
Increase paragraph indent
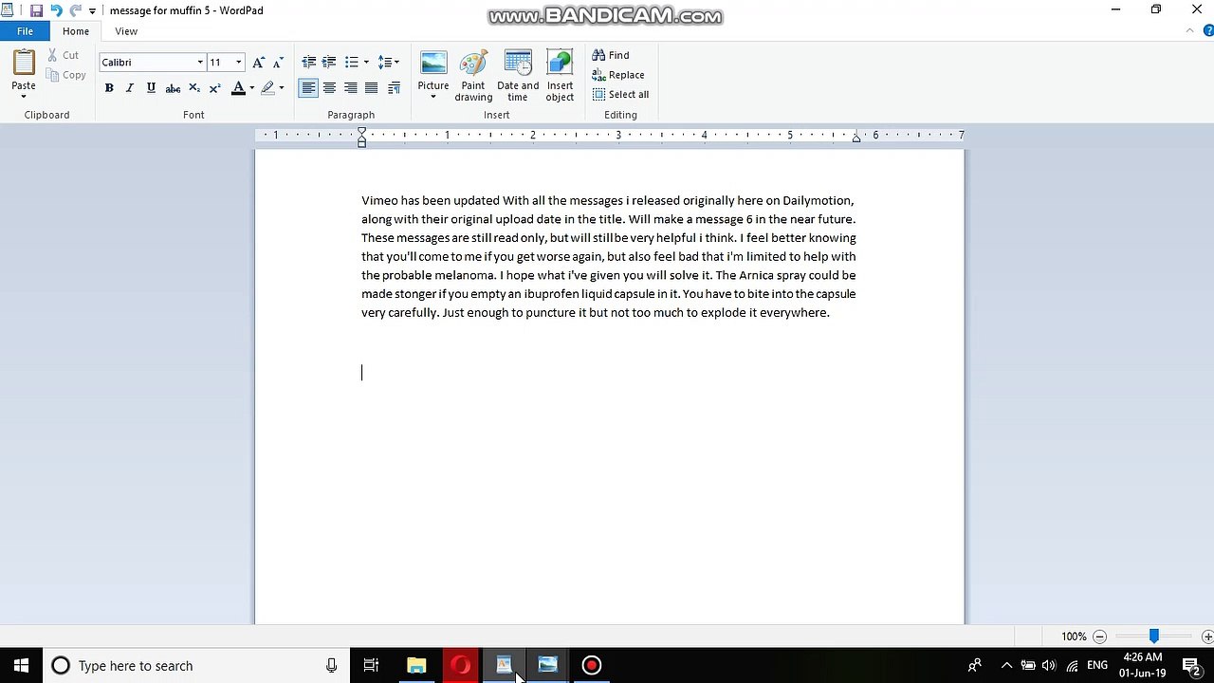click(x=329, y=63)
